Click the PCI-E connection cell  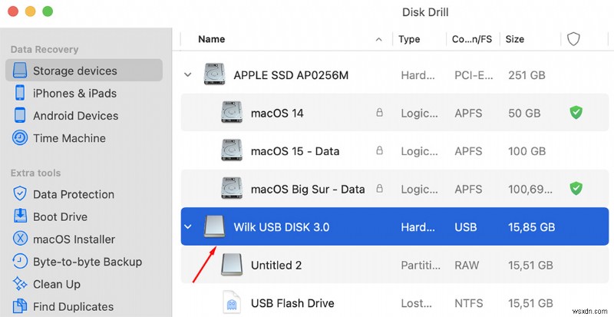click(474, 75)
